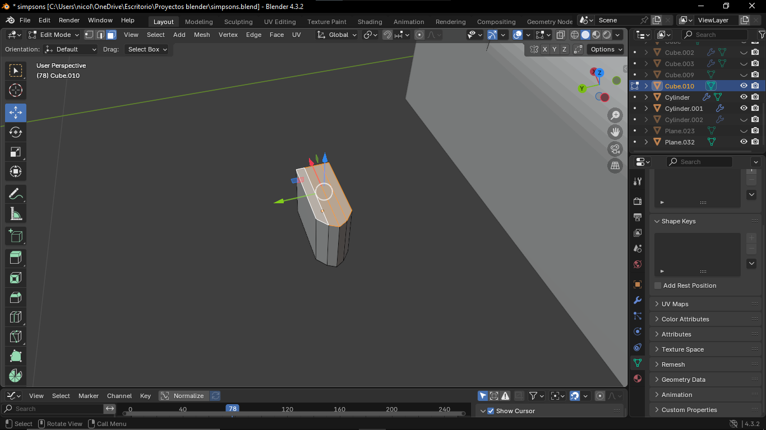766x430 pixels.
Task: Toggle snapping magnet button
Action: coord(387,35)
